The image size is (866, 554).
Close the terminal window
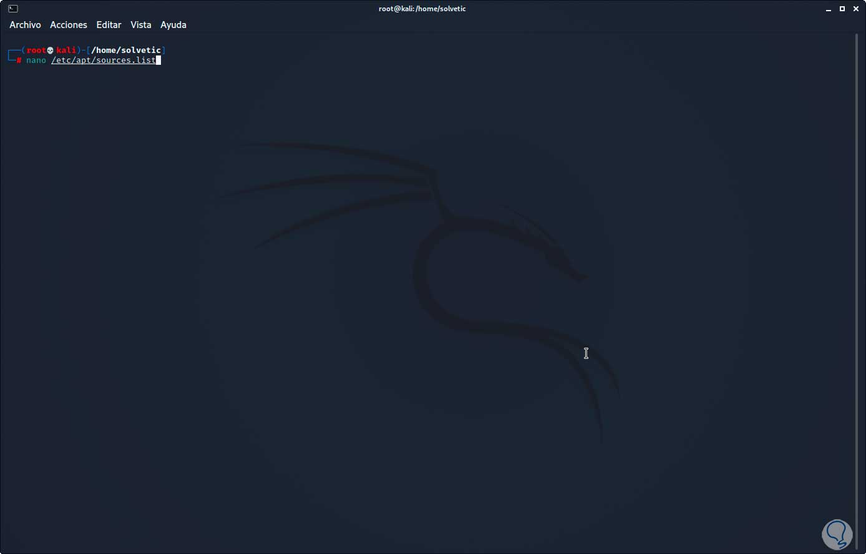[855, 9]
